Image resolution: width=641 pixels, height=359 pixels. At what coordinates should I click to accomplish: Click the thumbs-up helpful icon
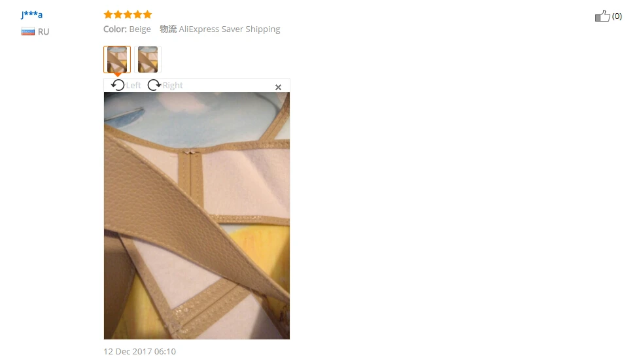(x=602, y=16)
